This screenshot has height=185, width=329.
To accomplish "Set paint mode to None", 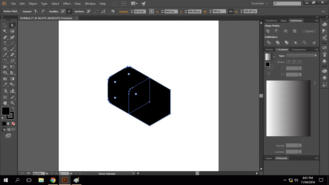I will 13,124.
